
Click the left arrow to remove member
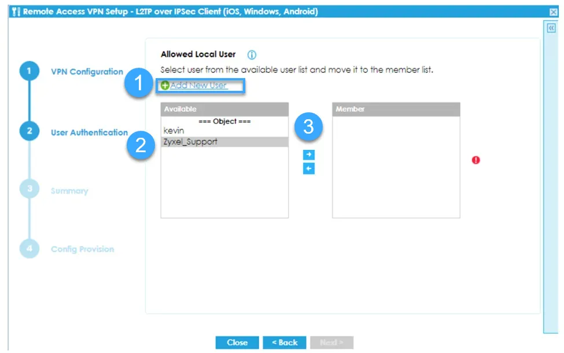(309, 168)
